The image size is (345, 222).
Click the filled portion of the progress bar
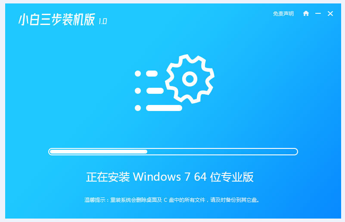click(x=99, y=152)
